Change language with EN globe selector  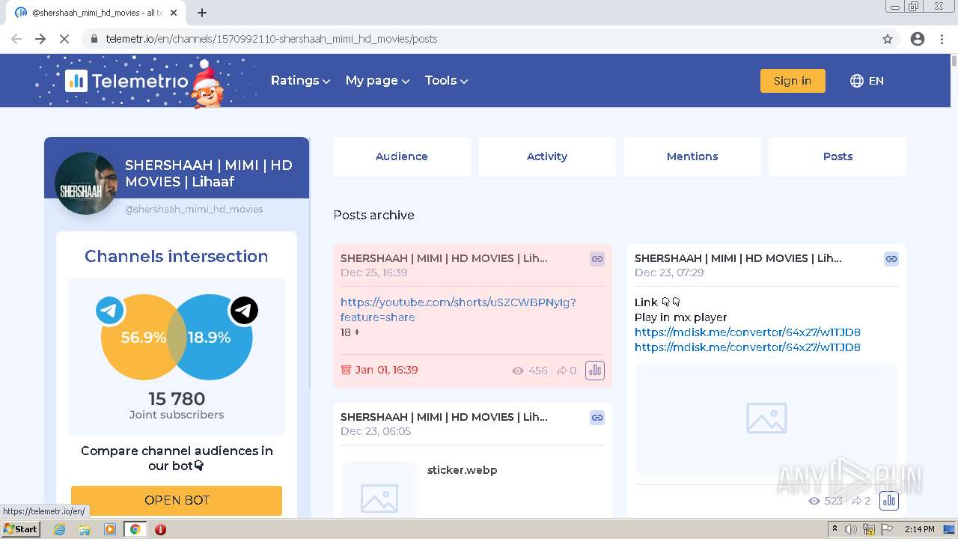click(x=867, y=81)
